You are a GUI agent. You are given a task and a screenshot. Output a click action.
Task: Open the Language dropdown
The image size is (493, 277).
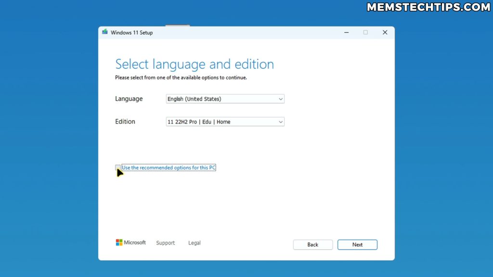[225, 99]
